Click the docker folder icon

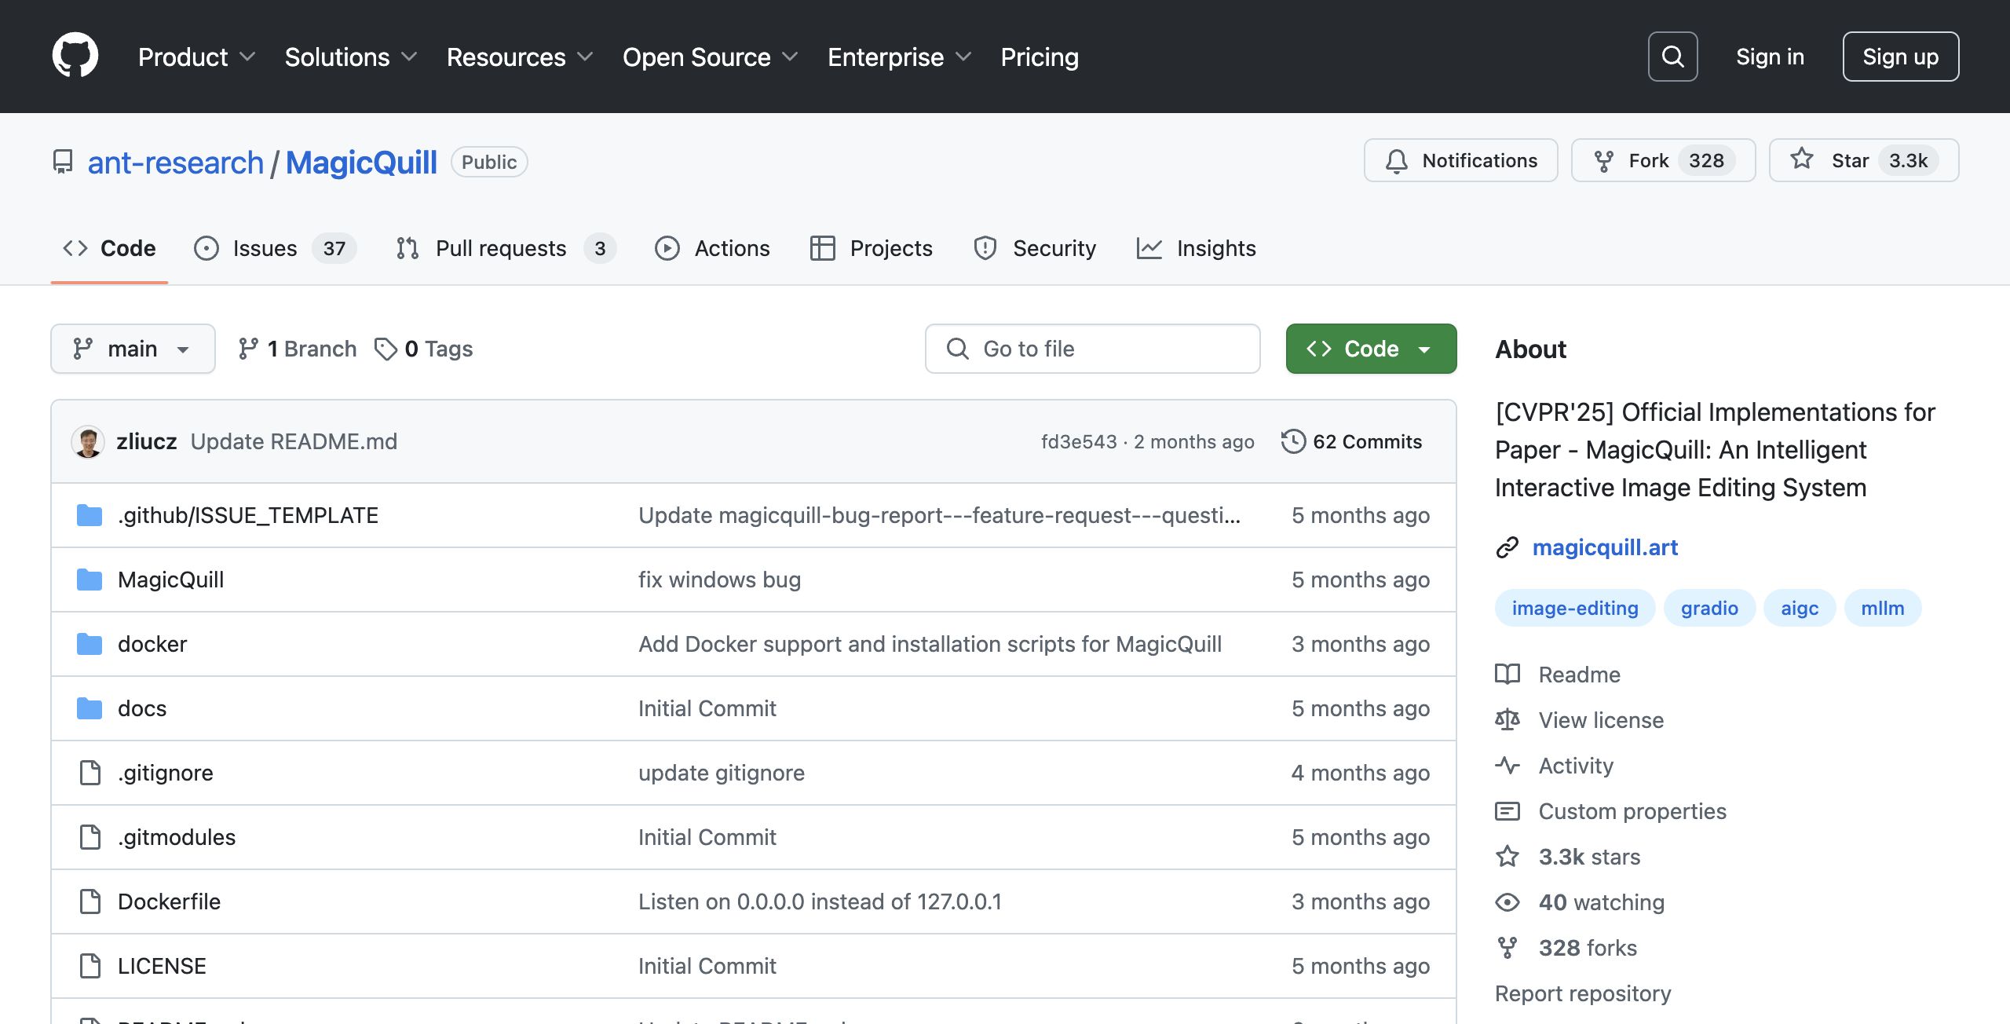pyautogui.click(x=90, y=644)
